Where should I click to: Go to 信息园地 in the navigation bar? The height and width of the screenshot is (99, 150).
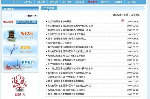(118, 2)
